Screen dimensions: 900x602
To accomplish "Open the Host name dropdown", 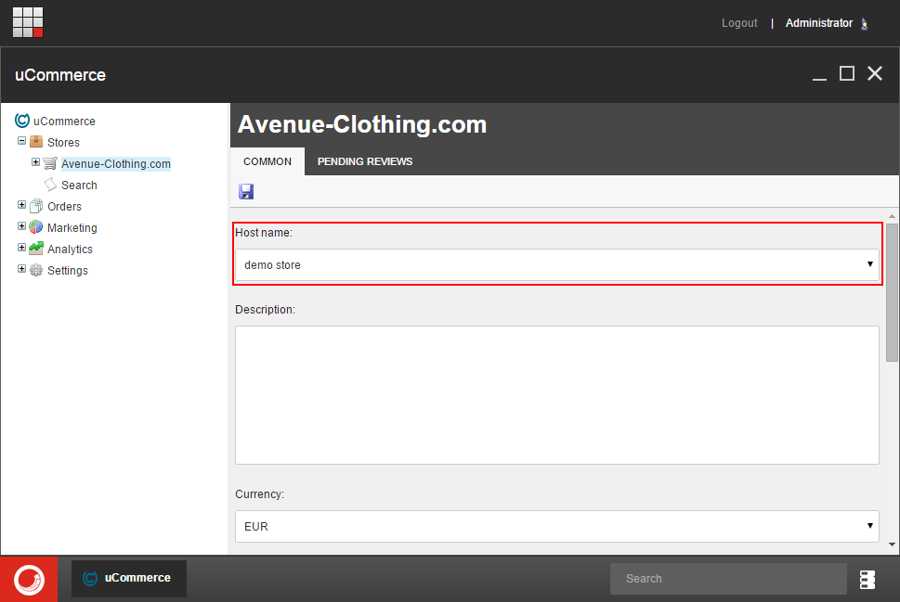I will [556, 265].
